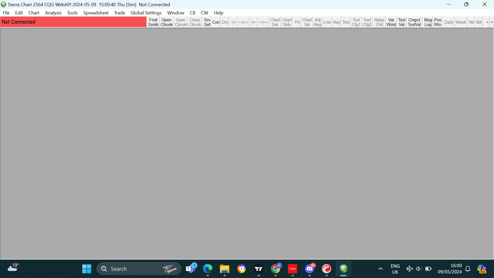Show hidden system tray icons
494x278 pixels.
pos(380,269)
